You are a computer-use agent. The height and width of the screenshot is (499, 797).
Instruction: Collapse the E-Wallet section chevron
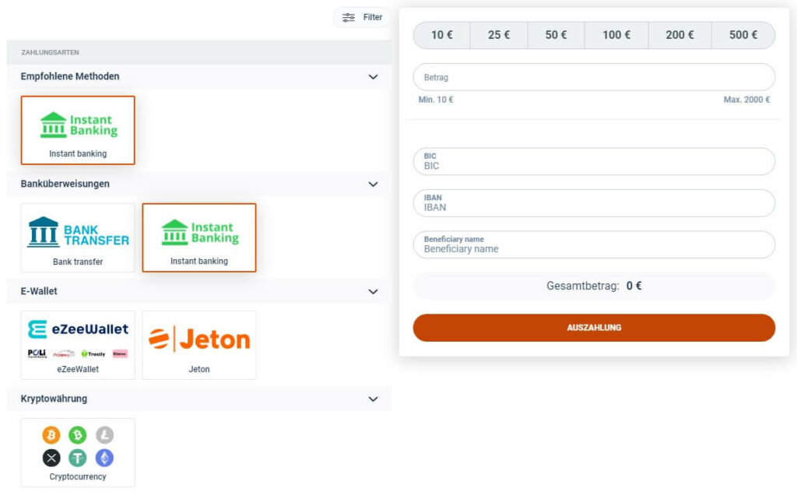pyautogui.click(x=373, y=292)
